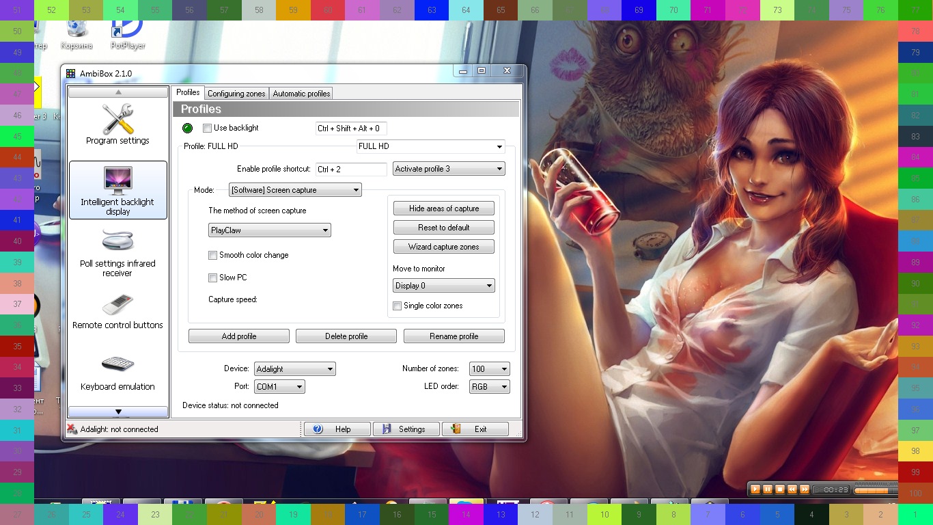Viewport: 933px width, 525px height.
Task: Open the Number of zones dropdown
Action: coord(490,369)
